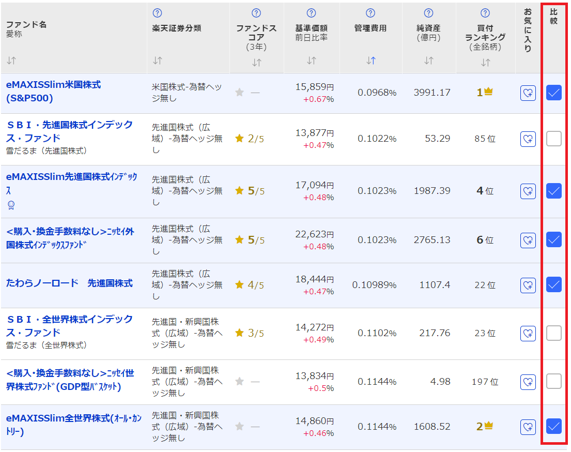This screenshot has height=452, width=571.
Task: Uncheck compare box for eMAXISSlim米国株式(S&P500)
Action: click(554, 93)
